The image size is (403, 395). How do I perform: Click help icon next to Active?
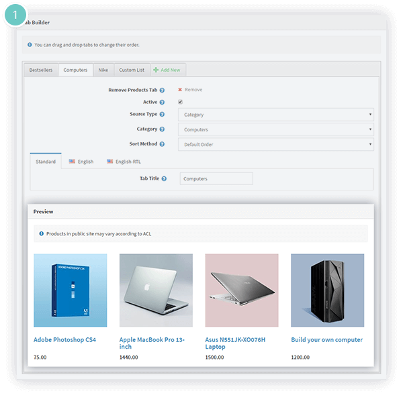(162, 103)
